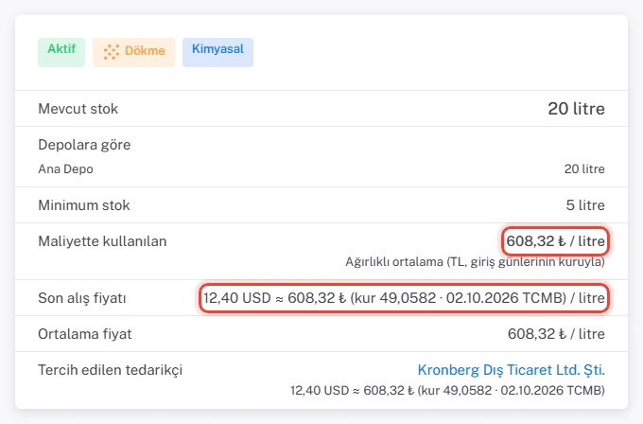643x424 pixels.
Task: Click the Aktif status badge
Action: [61, 52]
